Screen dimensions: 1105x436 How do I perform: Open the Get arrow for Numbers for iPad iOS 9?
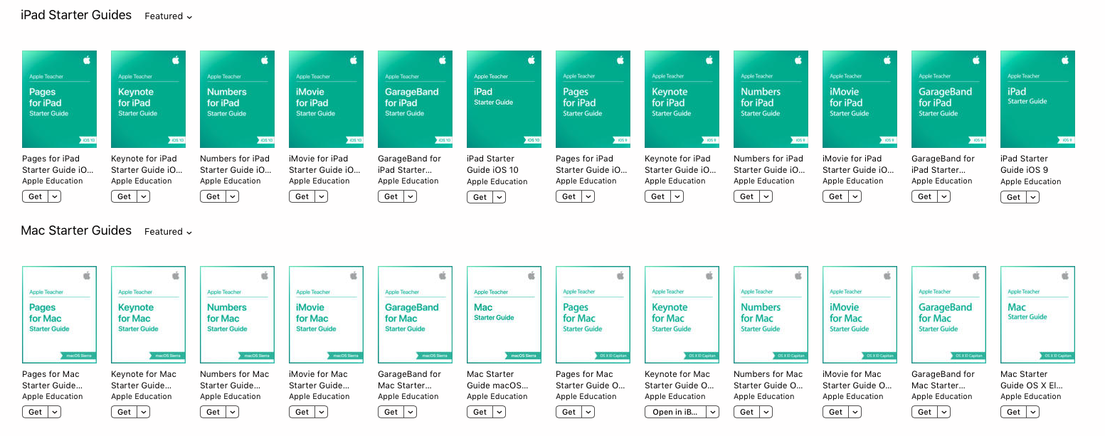pos(766,196)
